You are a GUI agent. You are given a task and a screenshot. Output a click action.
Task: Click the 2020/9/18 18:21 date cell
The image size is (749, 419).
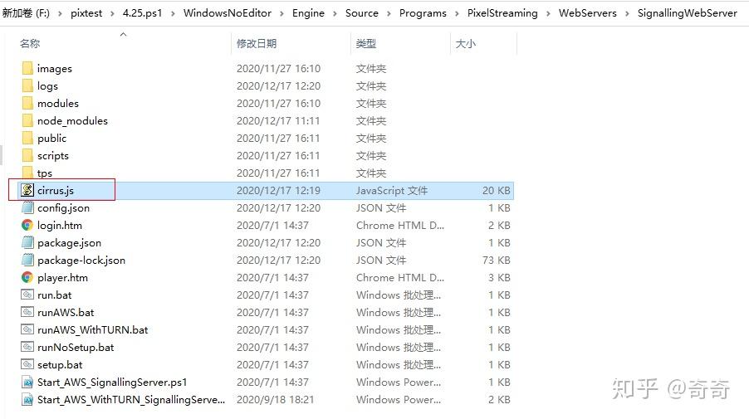click(x=275, y=399)
